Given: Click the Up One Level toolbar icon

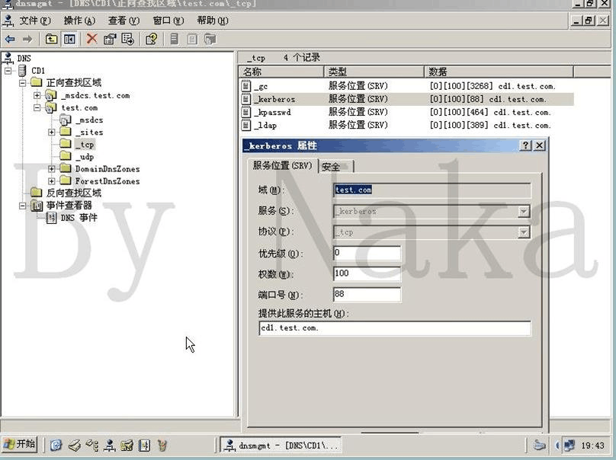Looking at the screenshot, I should point(51,39).
